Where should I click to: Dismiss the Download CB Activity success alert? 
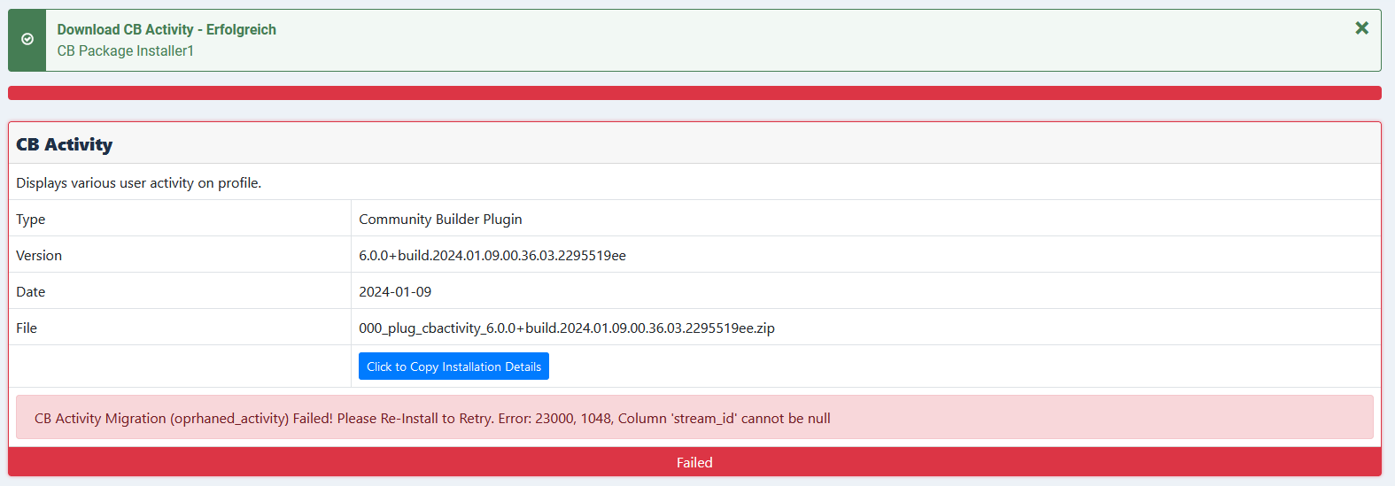[1361, 28]
